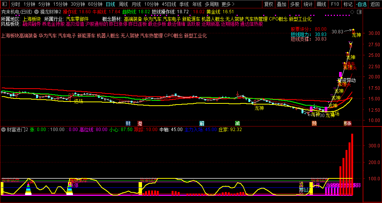
Task: Click the 游资异动 signal label on chart
Action: (346, 80)
